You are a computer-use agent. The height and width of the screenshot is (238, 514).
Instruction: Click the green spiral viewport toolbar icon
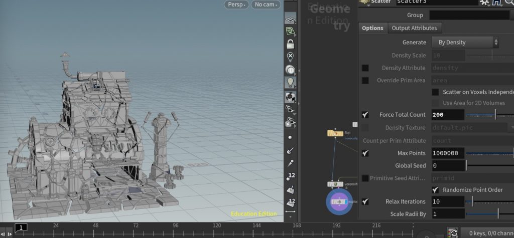tap(290, 32)
